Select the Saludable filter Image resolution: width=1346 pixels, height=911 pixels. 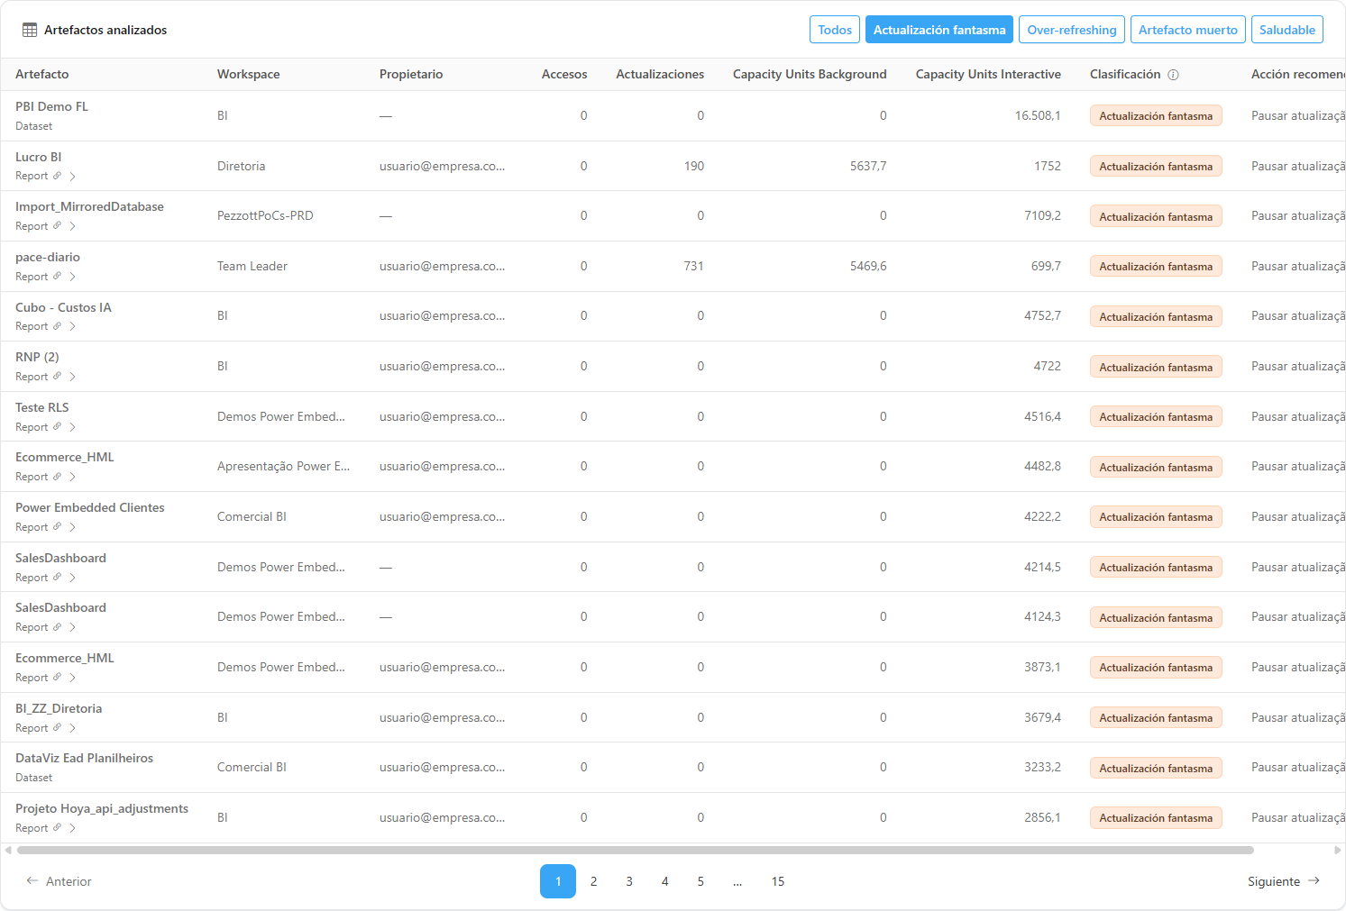click(1287, 30)
